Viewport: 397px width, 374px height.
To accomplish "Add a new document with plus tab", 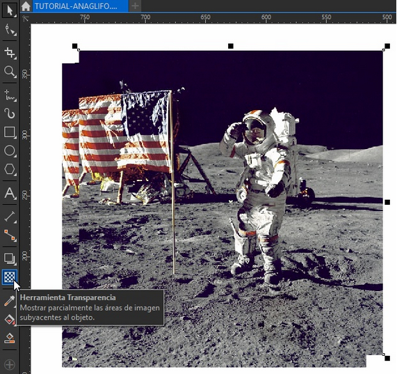I will click(136, 6).
